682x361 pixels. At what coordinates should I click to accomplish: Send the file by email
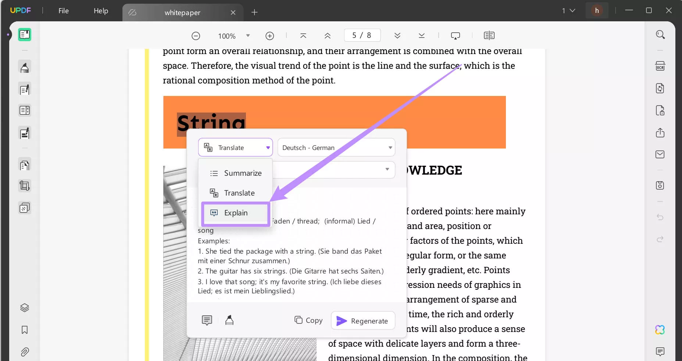660,154
